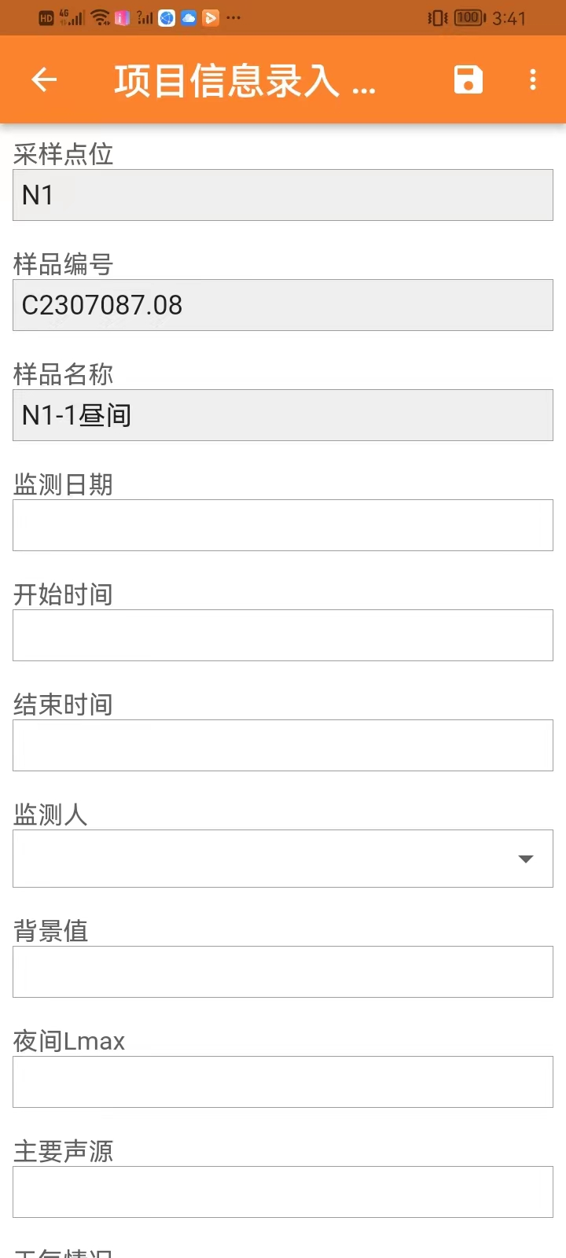Focus the 结束时间 input field
The width and height of the screenshot is (566, 1258).
tap(283, 745)
